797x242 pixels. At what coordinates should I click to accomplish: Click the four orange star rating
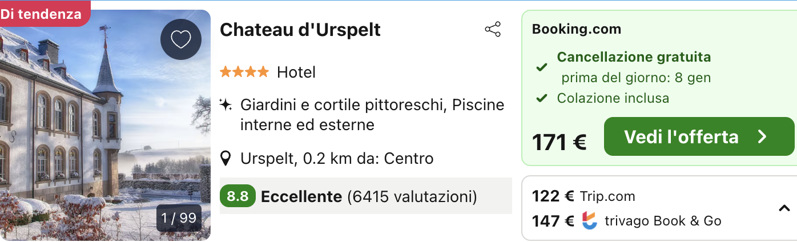(x=244, y=72)
